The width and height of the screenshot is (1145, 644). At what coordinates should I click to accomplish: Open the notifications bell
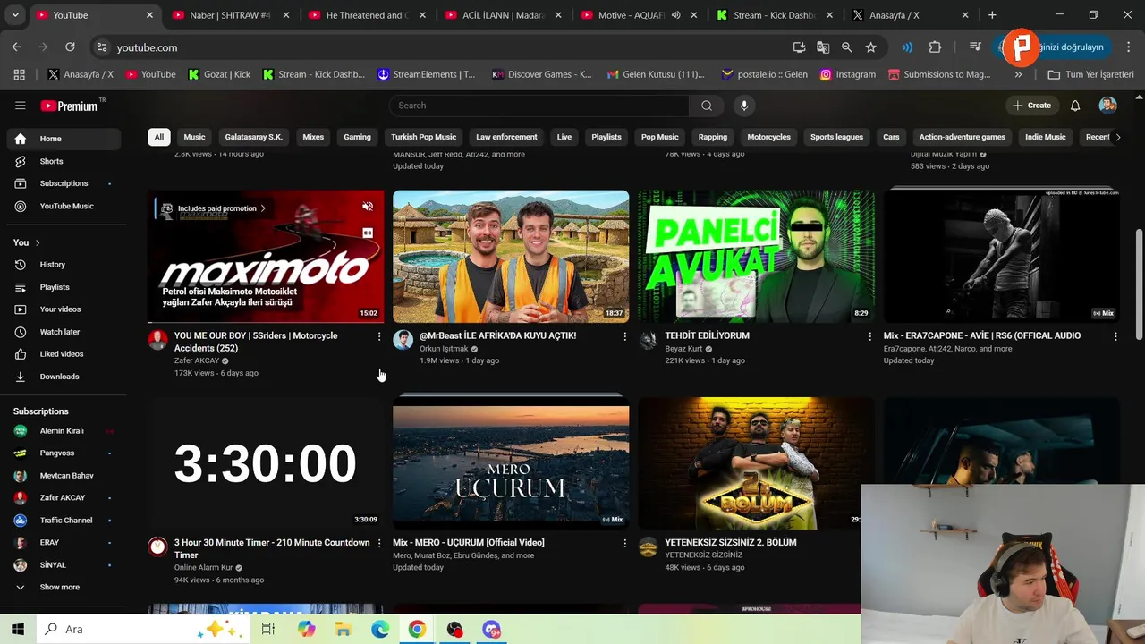[1075, 106]
